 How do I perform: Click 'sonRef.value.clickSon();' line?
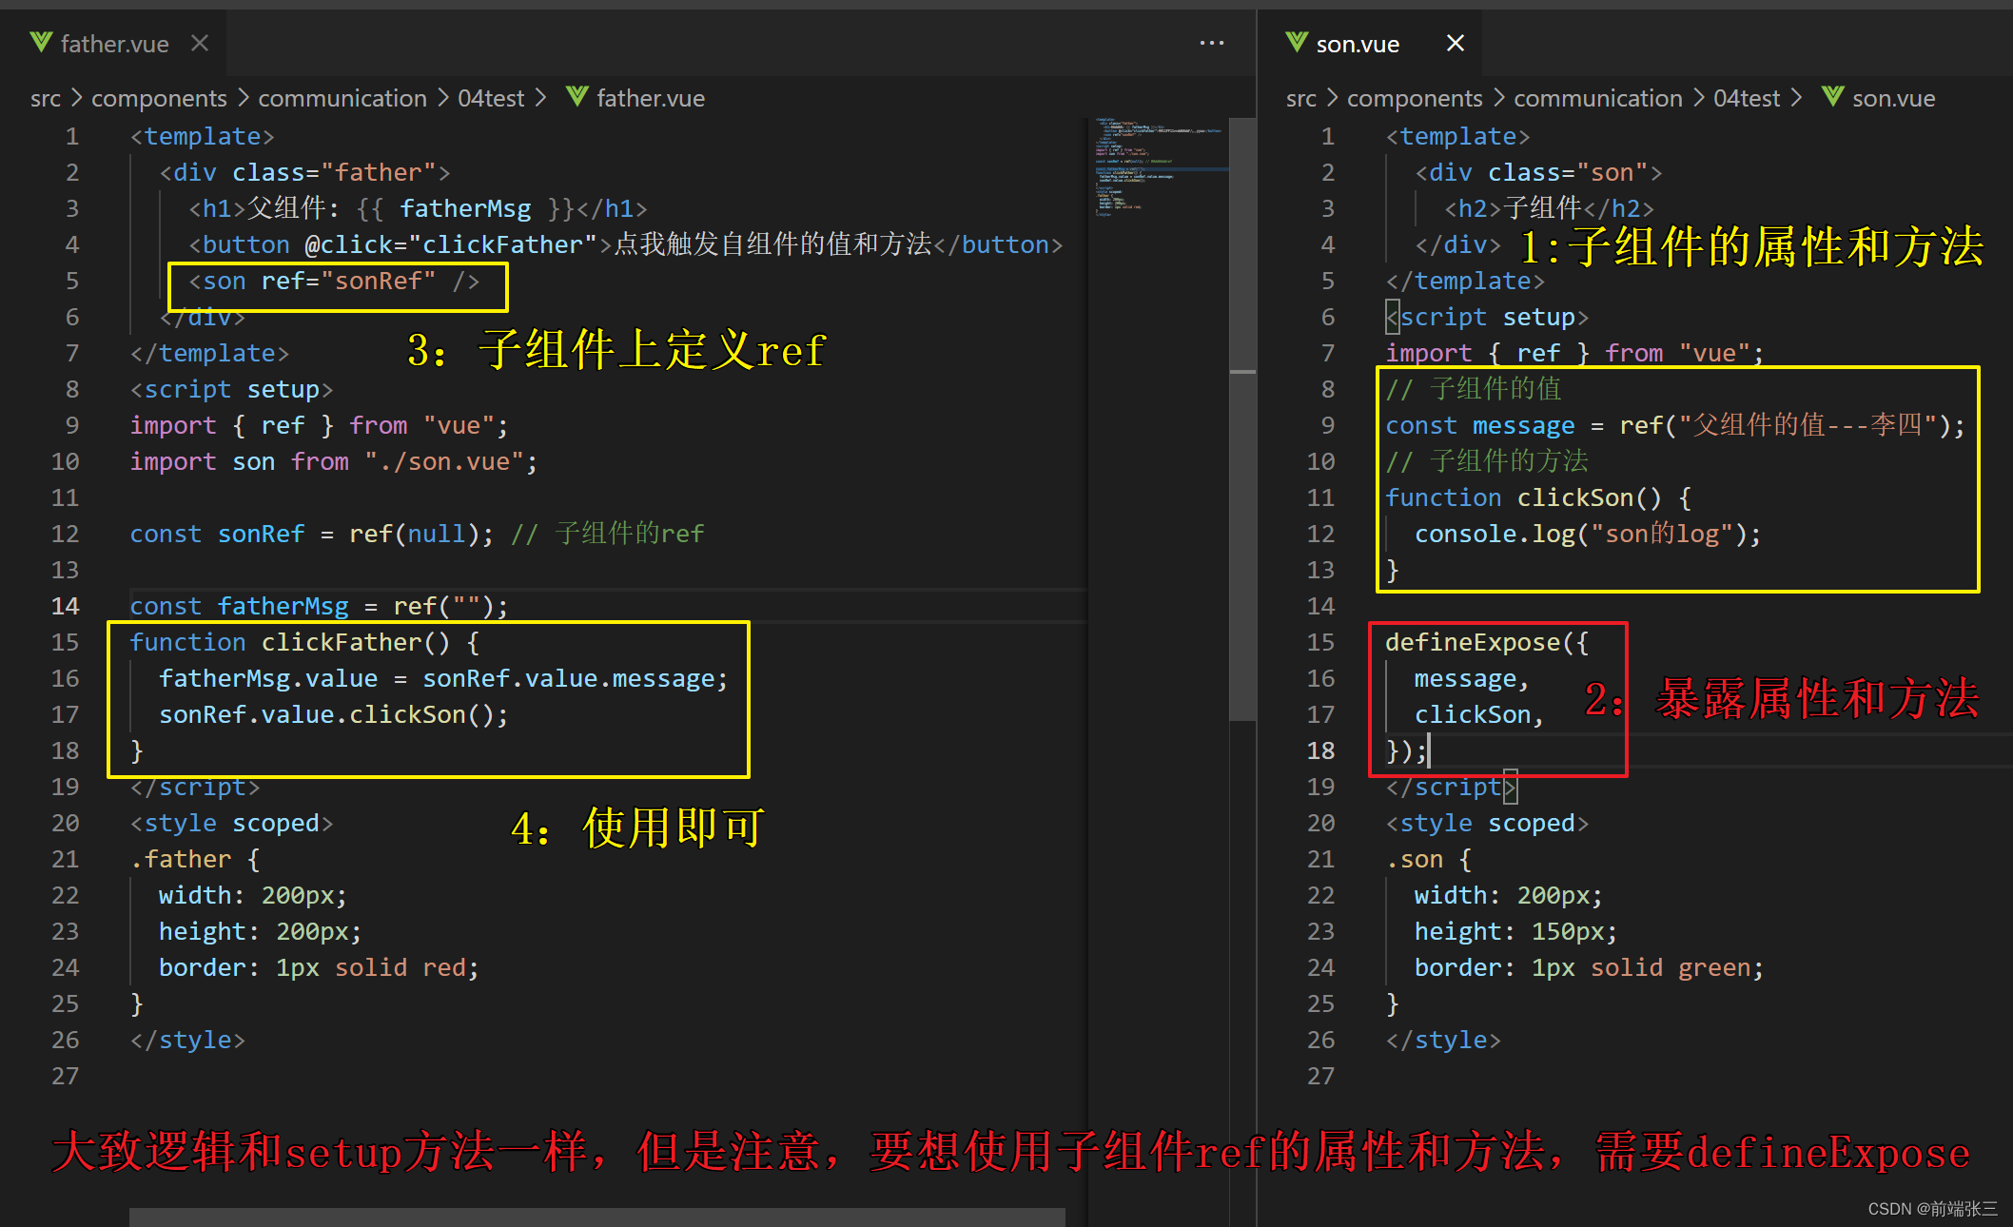point(334,714)
